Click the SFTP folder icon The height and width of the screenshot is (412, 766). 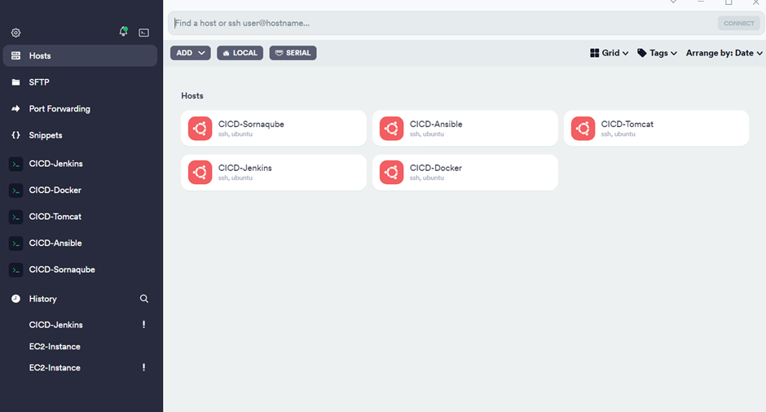(15, 82)
